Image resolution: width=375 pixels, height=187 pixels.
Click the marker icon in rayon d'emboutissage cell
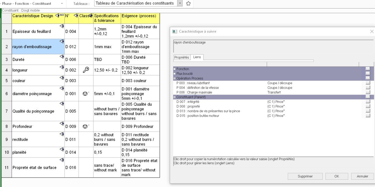pos(62,41)
